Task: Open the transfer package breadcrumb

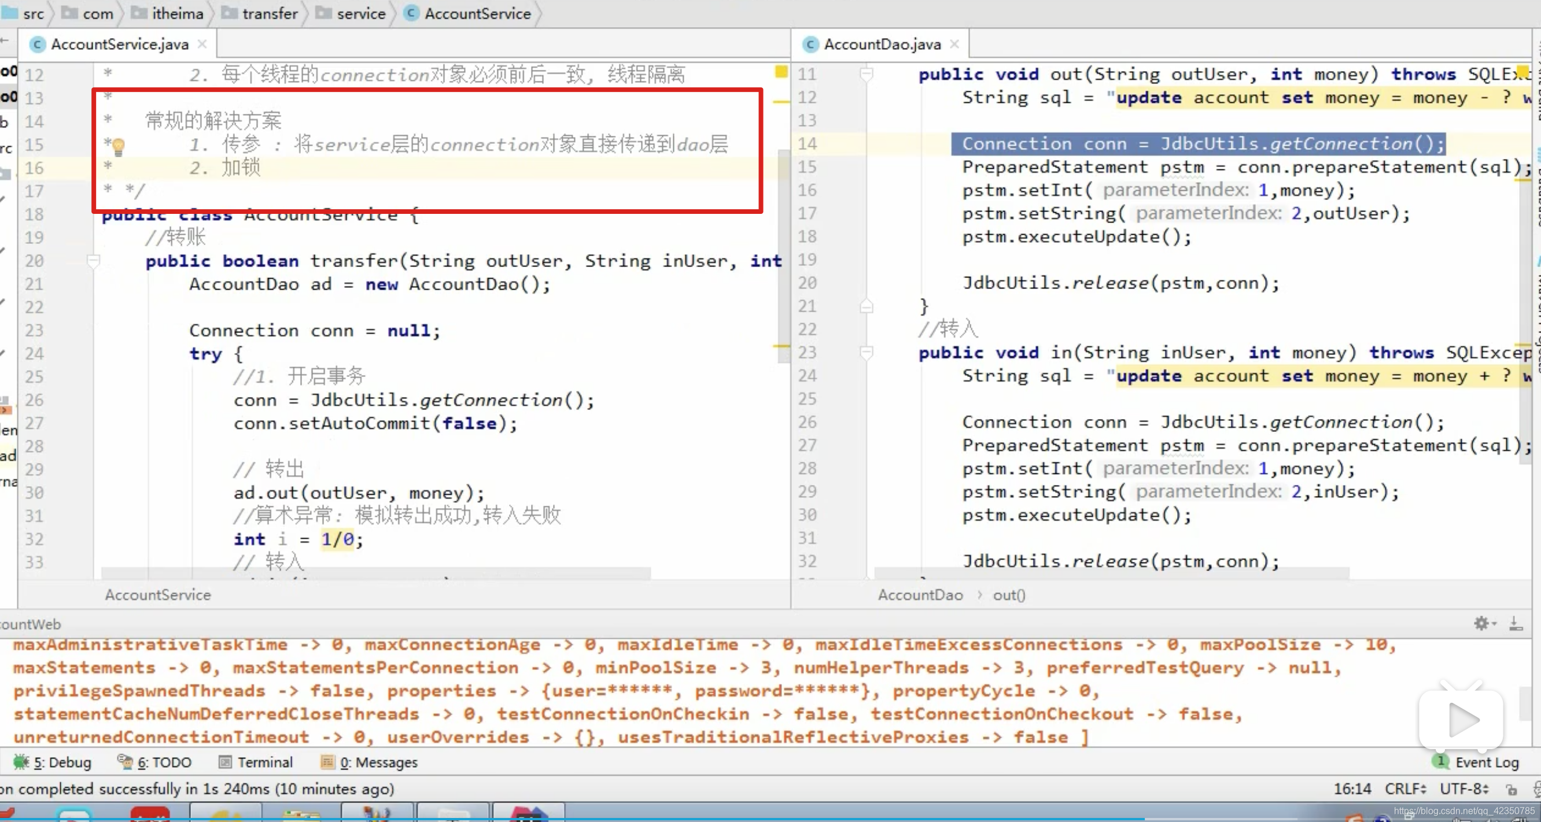Action: (x=269, y=13)
